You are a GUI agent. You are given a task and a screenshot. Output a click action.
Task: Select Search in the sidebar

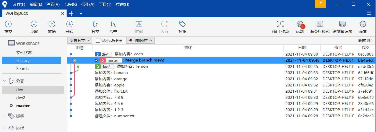point(22,69)
